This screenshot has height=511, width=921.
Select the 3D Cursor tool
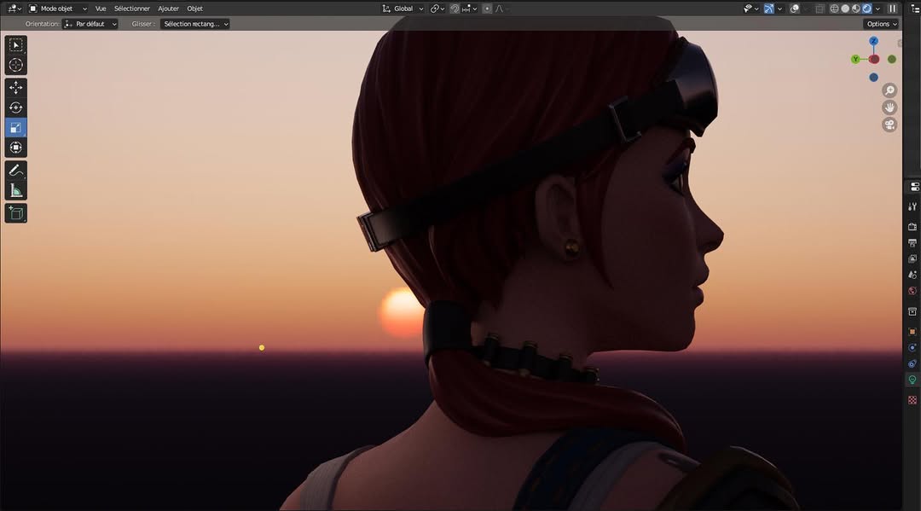[x=16, y=65]
